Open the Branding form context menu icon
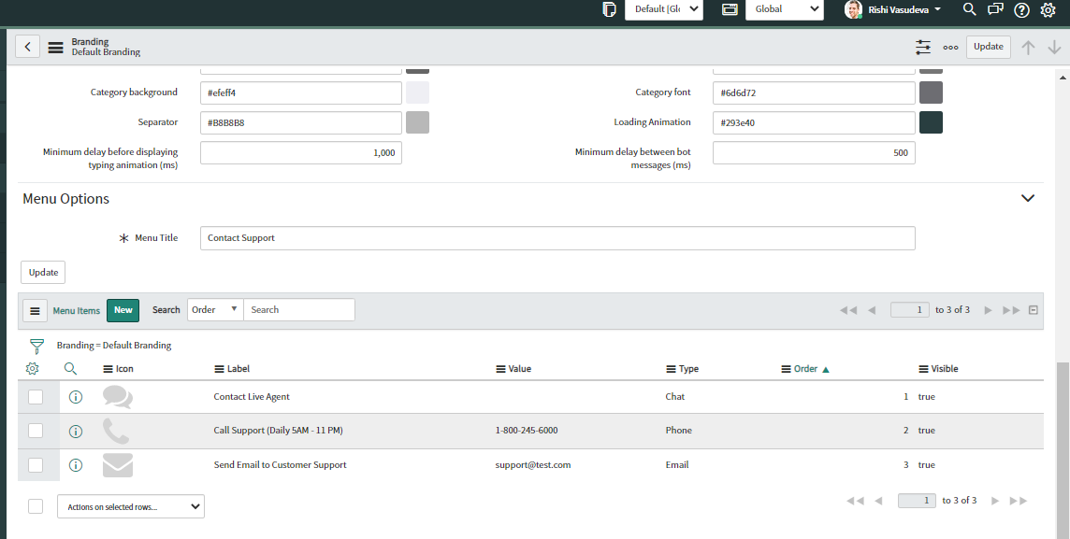 click(x=56, y=47)
